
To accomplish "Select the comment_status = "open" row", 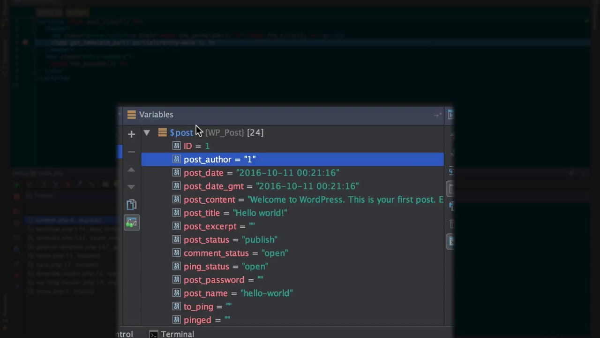I will [292, 253].
